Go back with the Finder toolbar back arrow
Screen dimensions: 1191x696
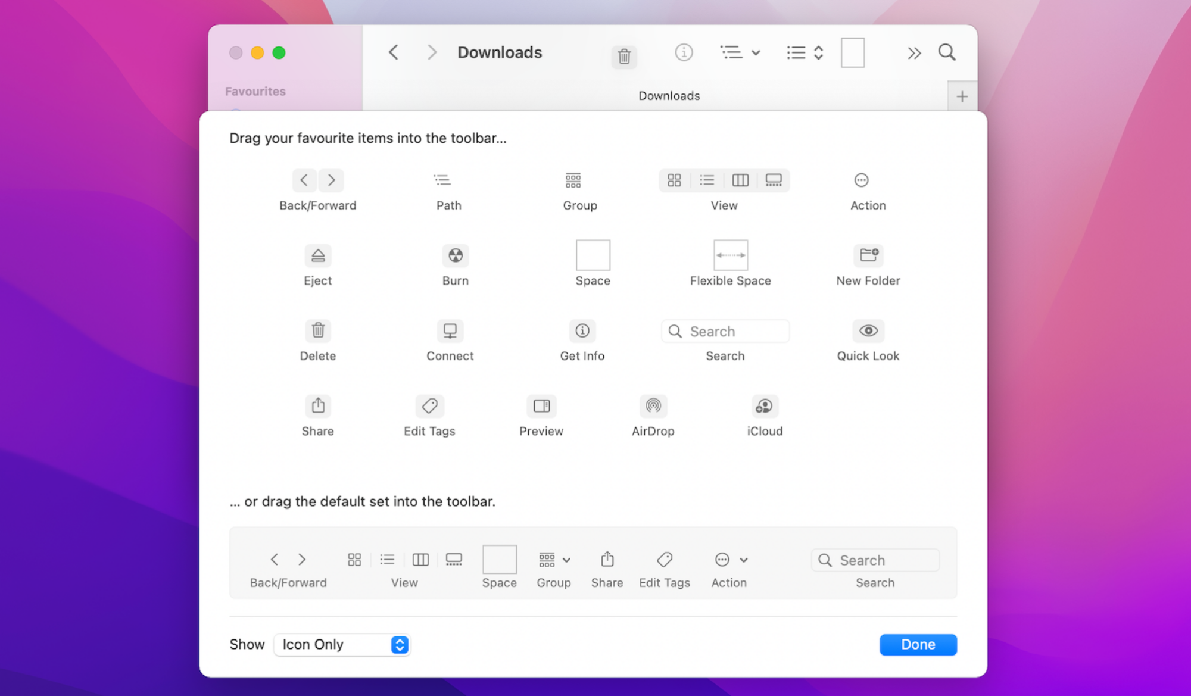[x=394, y=52]
